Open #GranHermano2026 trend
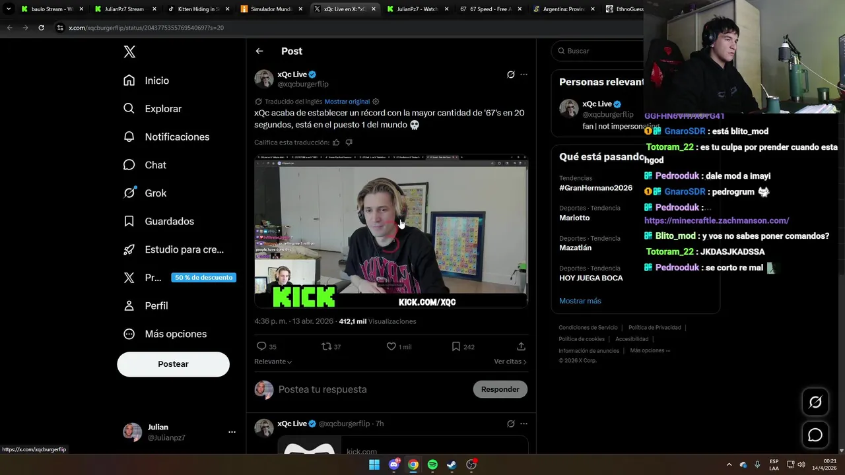This screenshot has width=845, height=475. [595, 188]
